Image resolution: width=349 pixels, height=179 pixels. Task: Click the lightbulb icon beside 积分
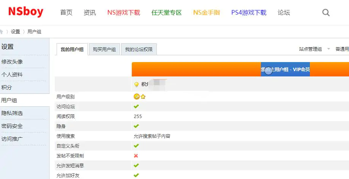click(136, 84)
